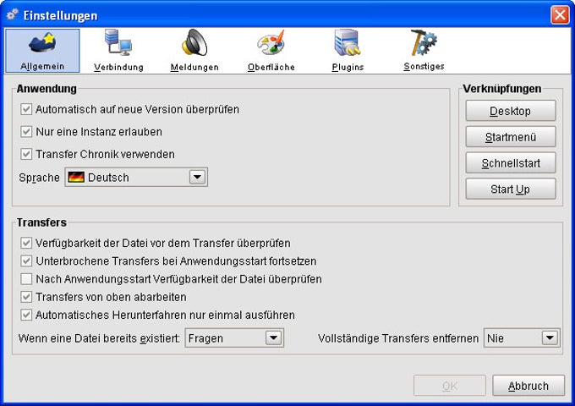Click the greyed OK button
The image size is (575, 406).
tap(450, 385)
